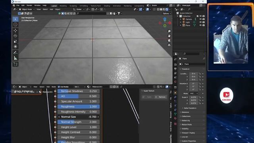Image resolution: width=254 pixels, height=143 pixels.
Task: Adjust the Normal Strength slider at 2.000
Action: pyautogui.click(x=79, y=122)
